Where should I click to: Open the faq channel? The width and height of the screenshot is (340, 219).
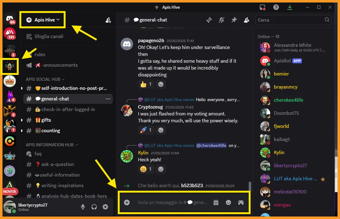coord(68,154)
